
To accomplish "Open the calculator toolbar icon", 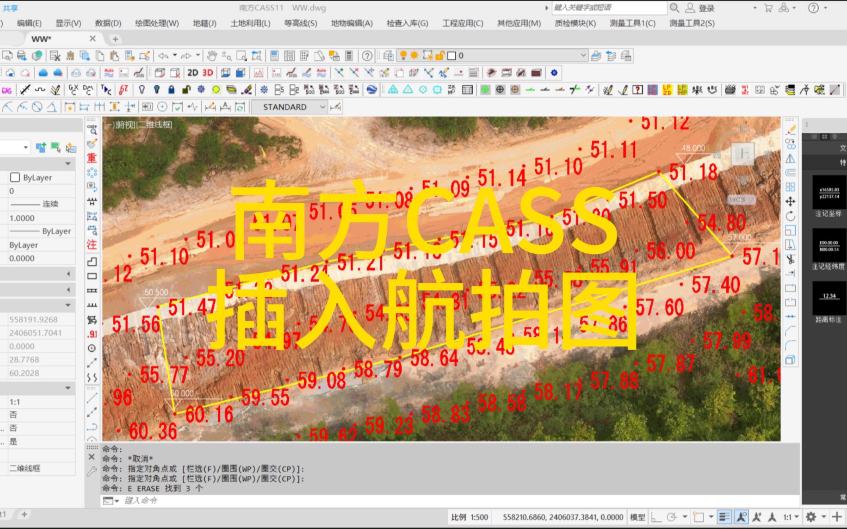I will pos(349,56).
